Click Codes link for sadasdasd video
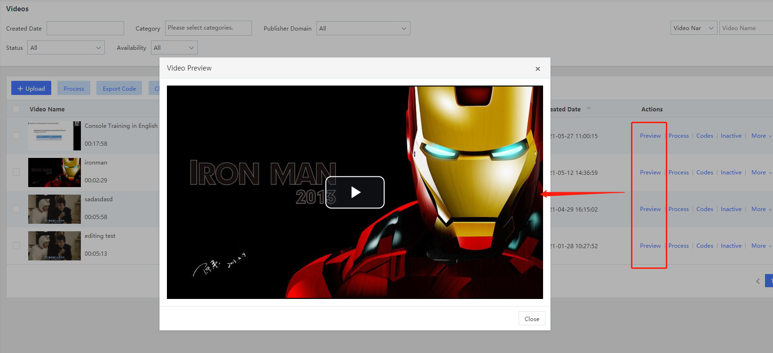This screenshot has width=773, height=353. coord(704,209)
